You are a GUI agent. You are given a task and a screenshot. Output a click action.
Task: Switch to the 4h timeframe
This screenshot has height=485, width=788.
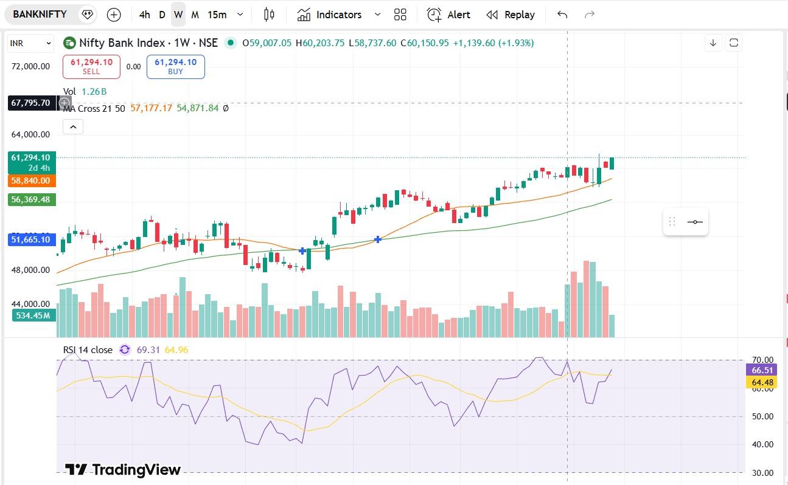tap(144, 15)
